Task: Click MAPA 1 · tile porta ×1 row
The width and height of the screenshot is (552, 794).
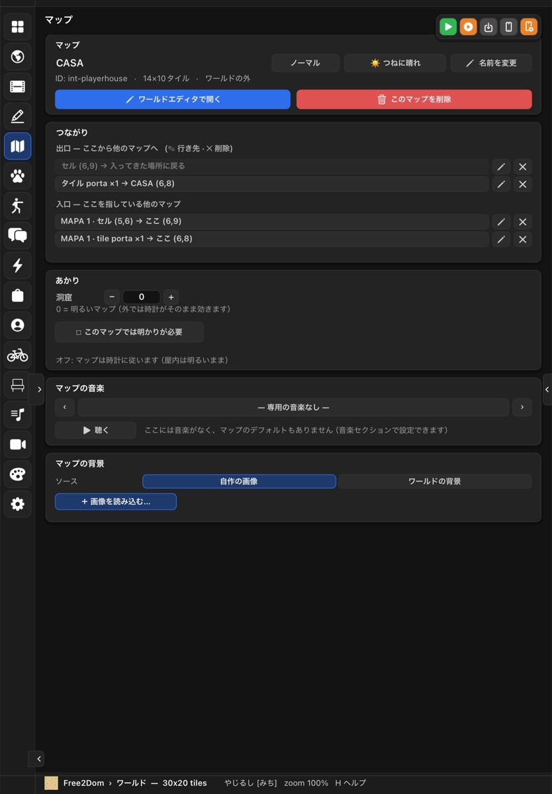Action: click(x=272, y=239)
